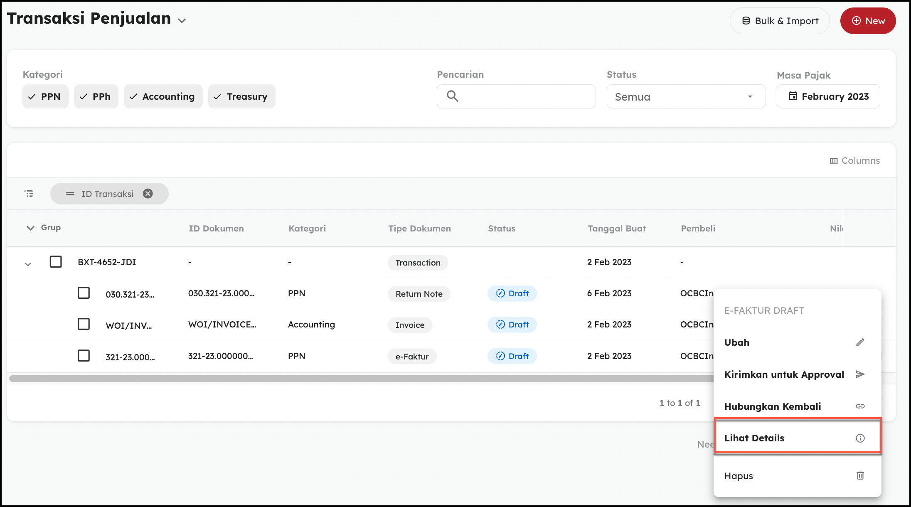Toggle the PPh category filter

coord(96,96)
